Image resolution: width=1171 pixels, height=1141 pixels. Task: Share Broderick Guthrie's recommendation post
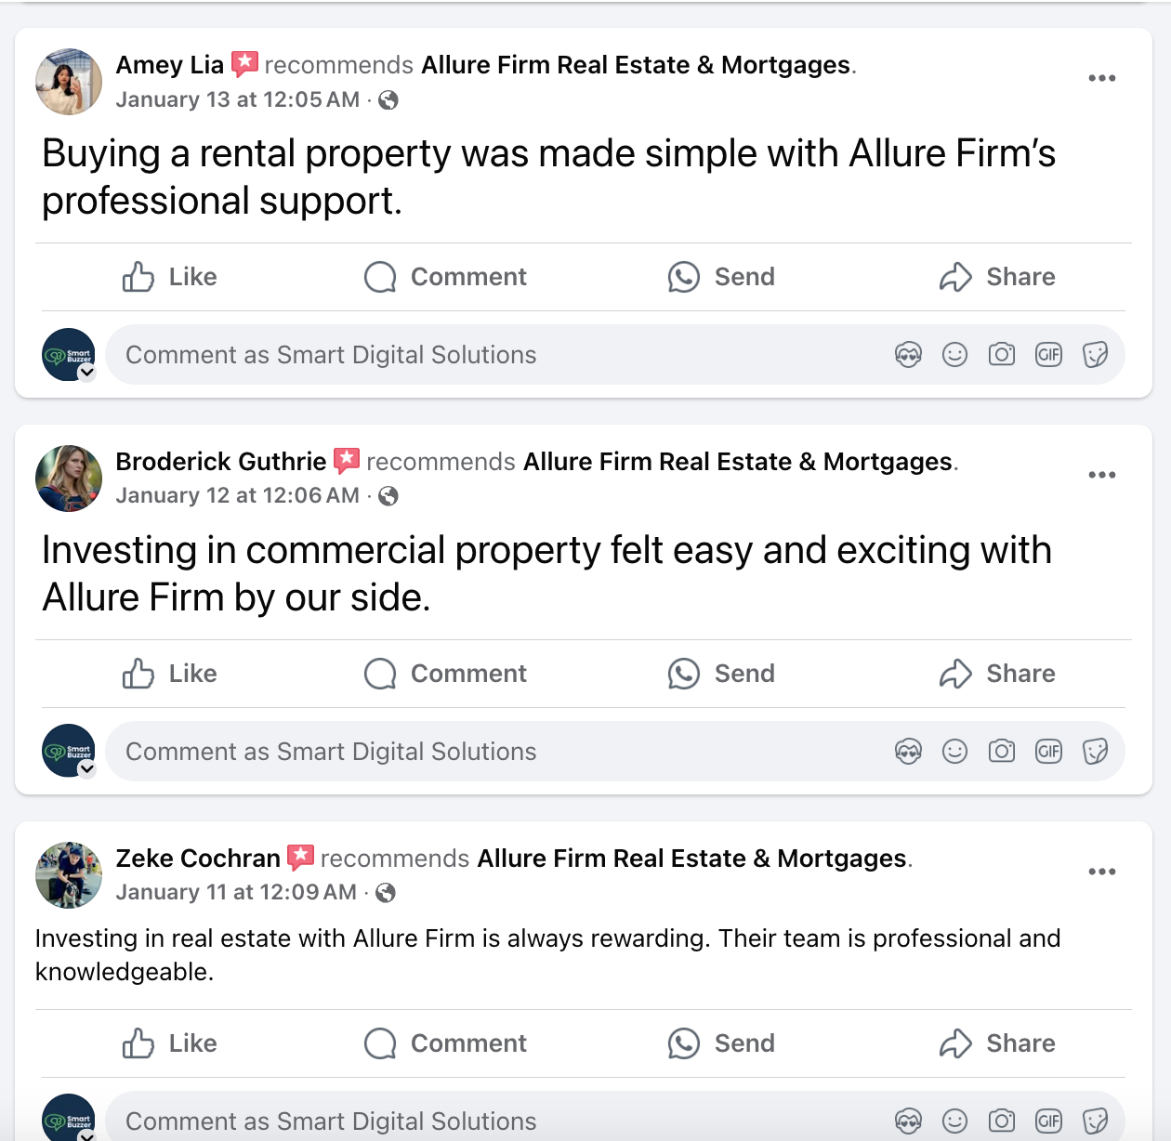pos(997,674)
